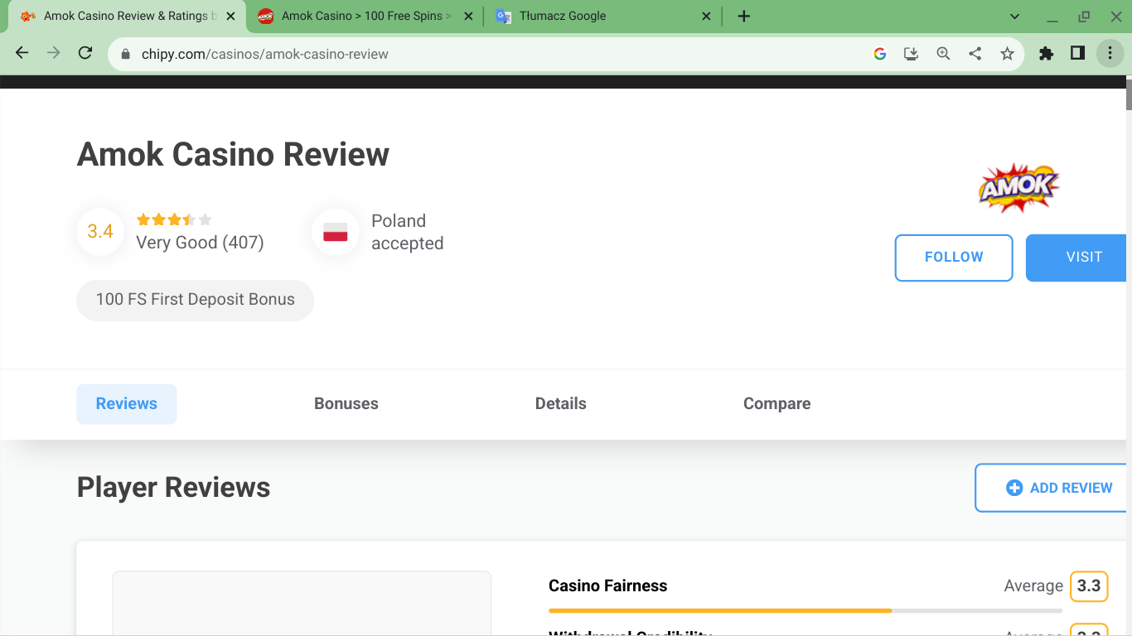This screenshot has height=636, width=1132.
Task: Open the Details tab
Action: click(560, 404)
